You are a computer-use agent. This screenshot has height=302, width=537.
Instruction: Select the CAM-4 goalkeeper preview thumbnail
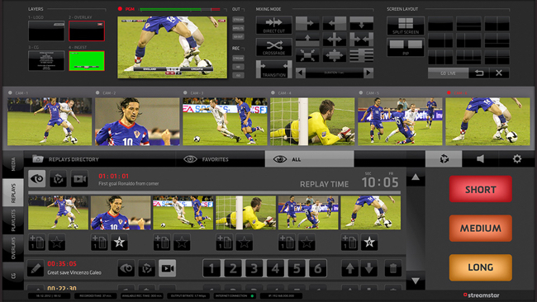(312, 122)
